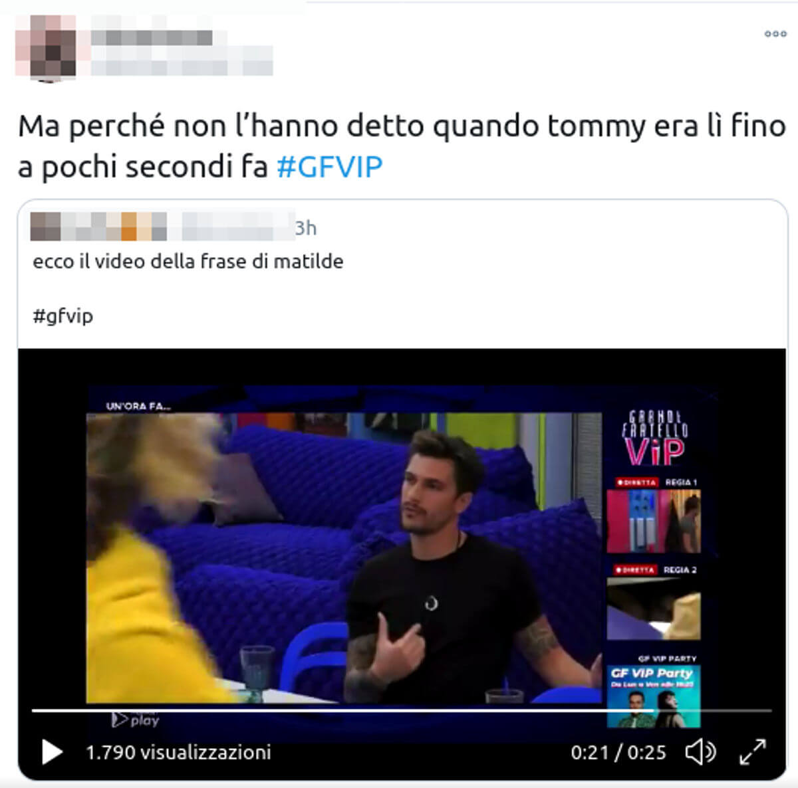Play the embedded video
Image resolution: width=798 pixels, height=788 pixels.
(x=51, y=752)
